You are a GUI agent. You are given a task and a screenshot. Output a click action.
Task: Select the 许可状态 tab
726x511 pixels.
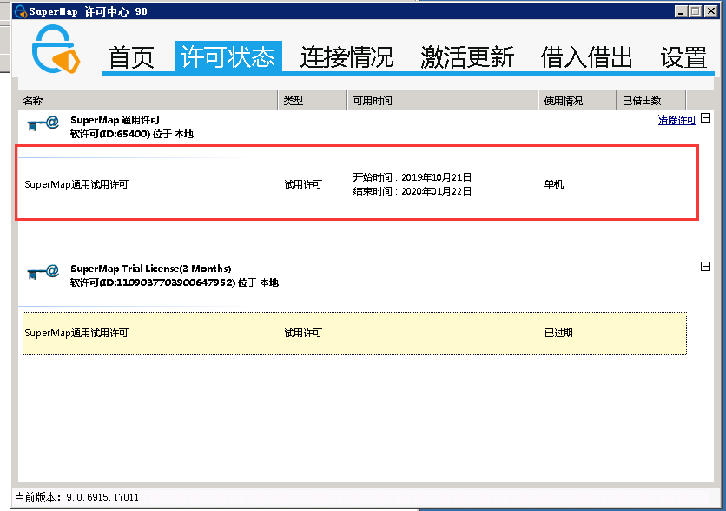point(228,56)
